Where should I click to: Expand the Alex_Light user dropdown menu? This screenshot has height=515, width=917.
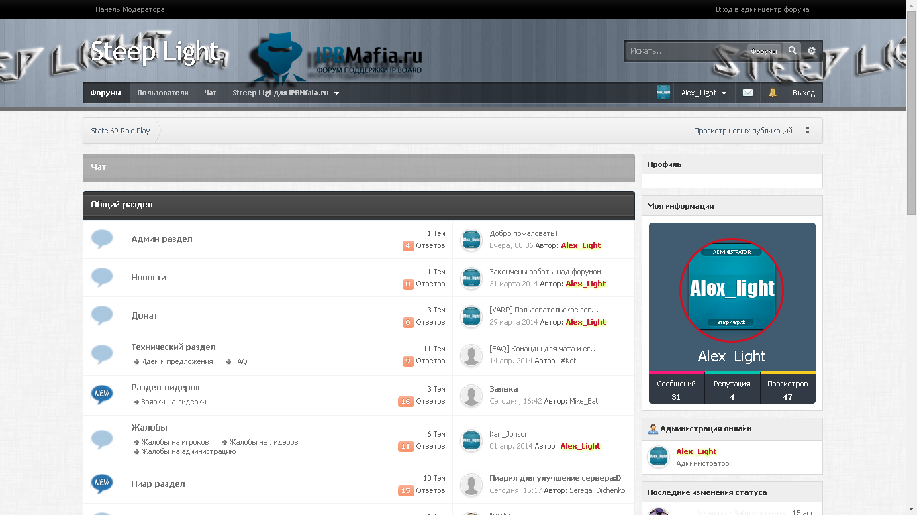pyautogui.click(x=704, y=93)
